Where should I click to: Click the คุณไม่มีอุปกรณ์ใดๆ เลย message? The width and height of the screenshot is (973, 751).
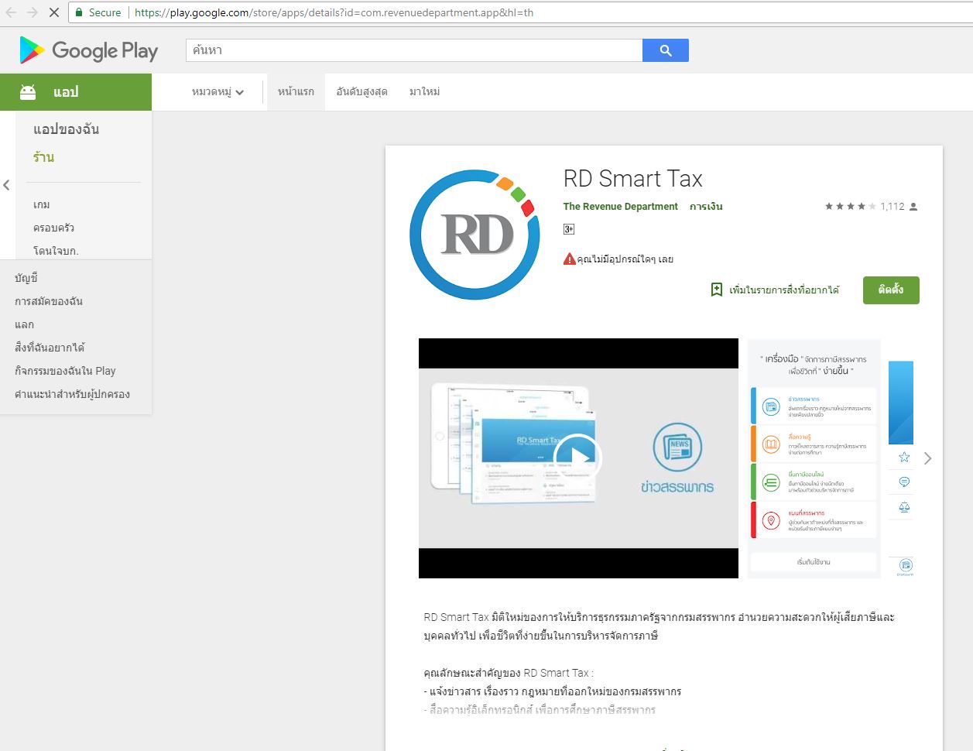(x=625, y=259)
